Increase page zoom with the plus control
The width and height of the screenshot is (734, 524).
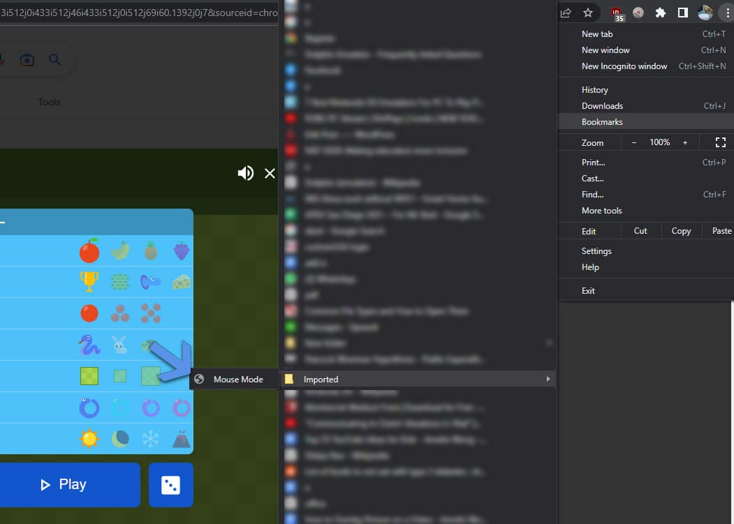pos(684,142)
